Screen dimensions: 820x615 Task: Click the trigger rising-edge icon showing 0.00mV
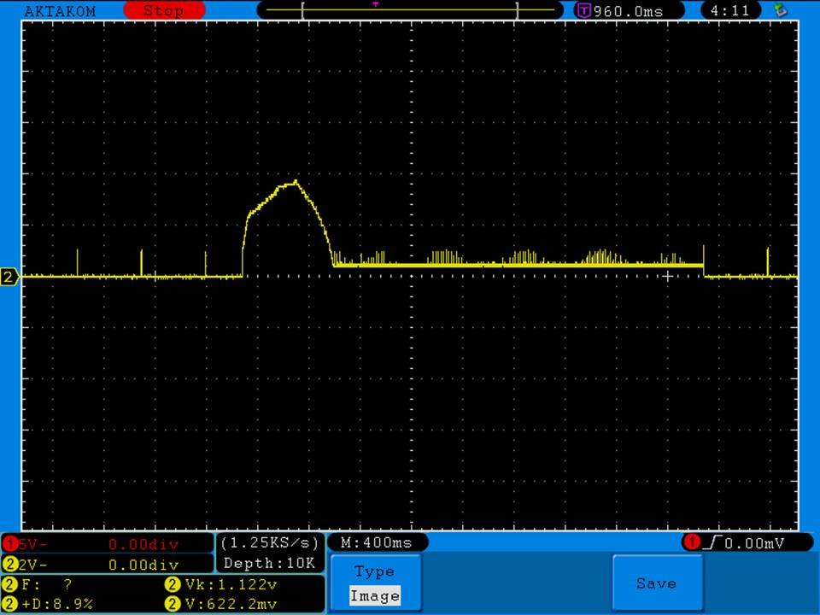click(712, 542)
